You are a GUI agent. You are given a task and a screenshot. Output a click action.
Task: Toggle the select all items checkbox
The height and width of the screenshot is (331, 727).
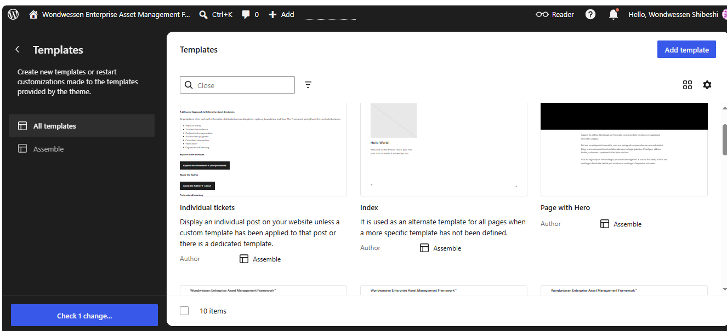184,311
